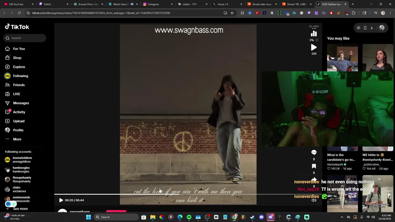Open 'What is the candidate's go-to' video
The width and height of the screenshot is (395, 222).
point(341,157)
